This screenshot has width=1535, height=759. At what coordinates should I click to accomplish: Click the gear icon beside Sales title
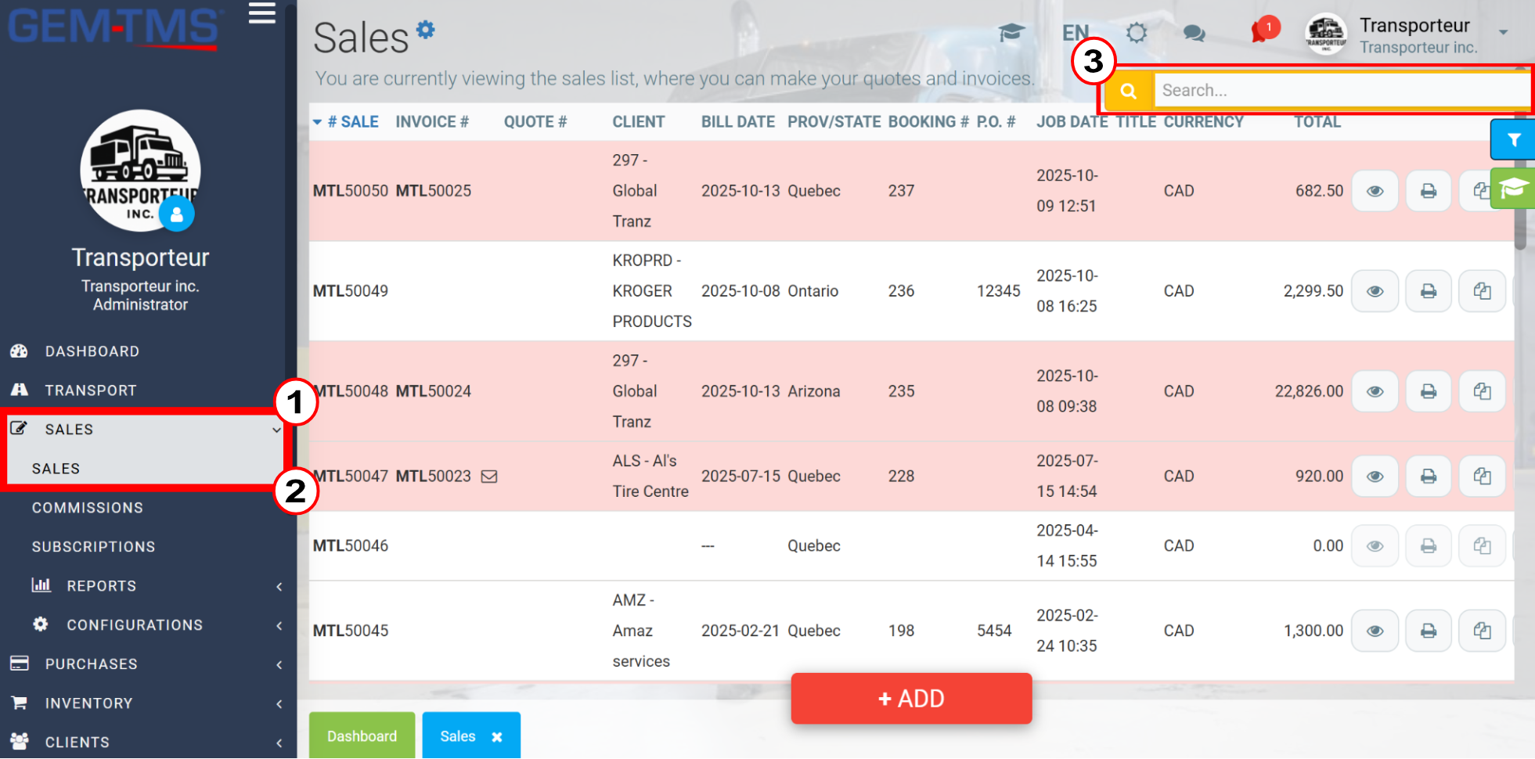(x=425, y=30)
